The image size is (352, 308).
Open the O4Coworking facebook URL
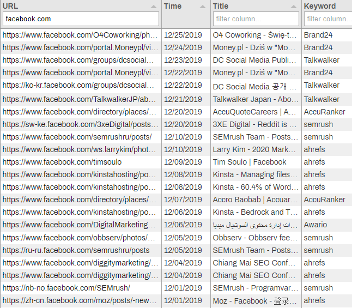click(80, 35)
